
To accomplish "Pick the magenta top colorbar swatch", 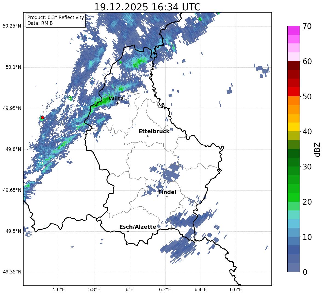I will 293,31.
